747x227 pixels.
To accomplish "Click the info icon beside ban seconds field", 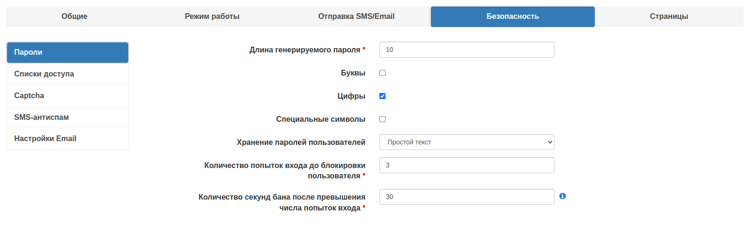I will click(x=562, y=196).
